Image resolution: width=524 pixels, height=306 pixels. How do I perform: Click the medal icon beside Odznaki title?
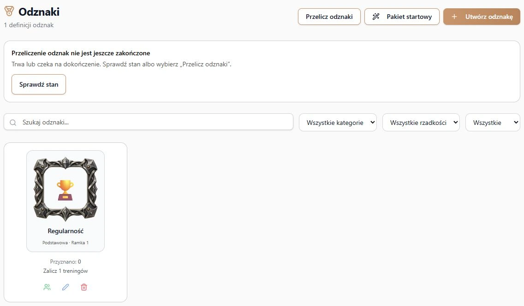point(9,12)
